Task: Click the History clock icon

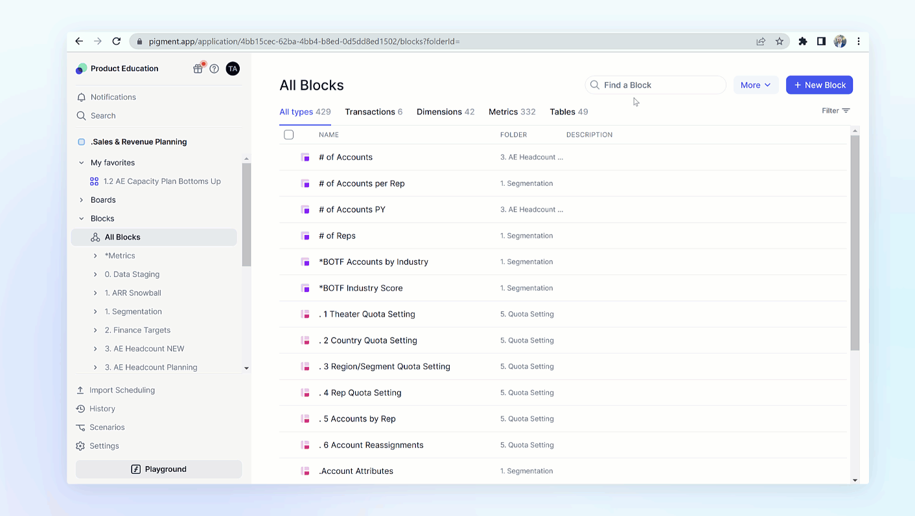Action: click(x=80, y=409)
